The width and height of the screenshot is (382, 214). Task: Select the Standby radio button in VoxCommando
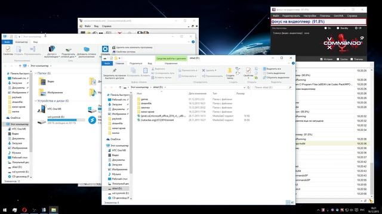338,28
